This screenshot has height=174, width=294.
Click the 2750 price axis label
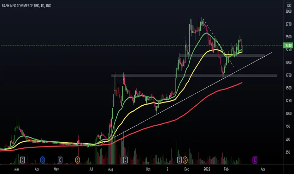pos(288,24)
